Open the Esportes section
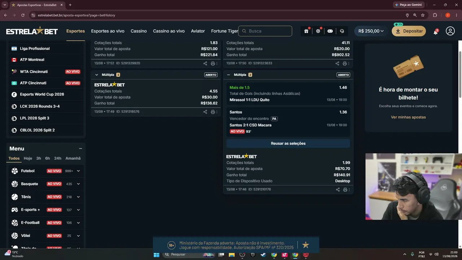 coord(75,31)
